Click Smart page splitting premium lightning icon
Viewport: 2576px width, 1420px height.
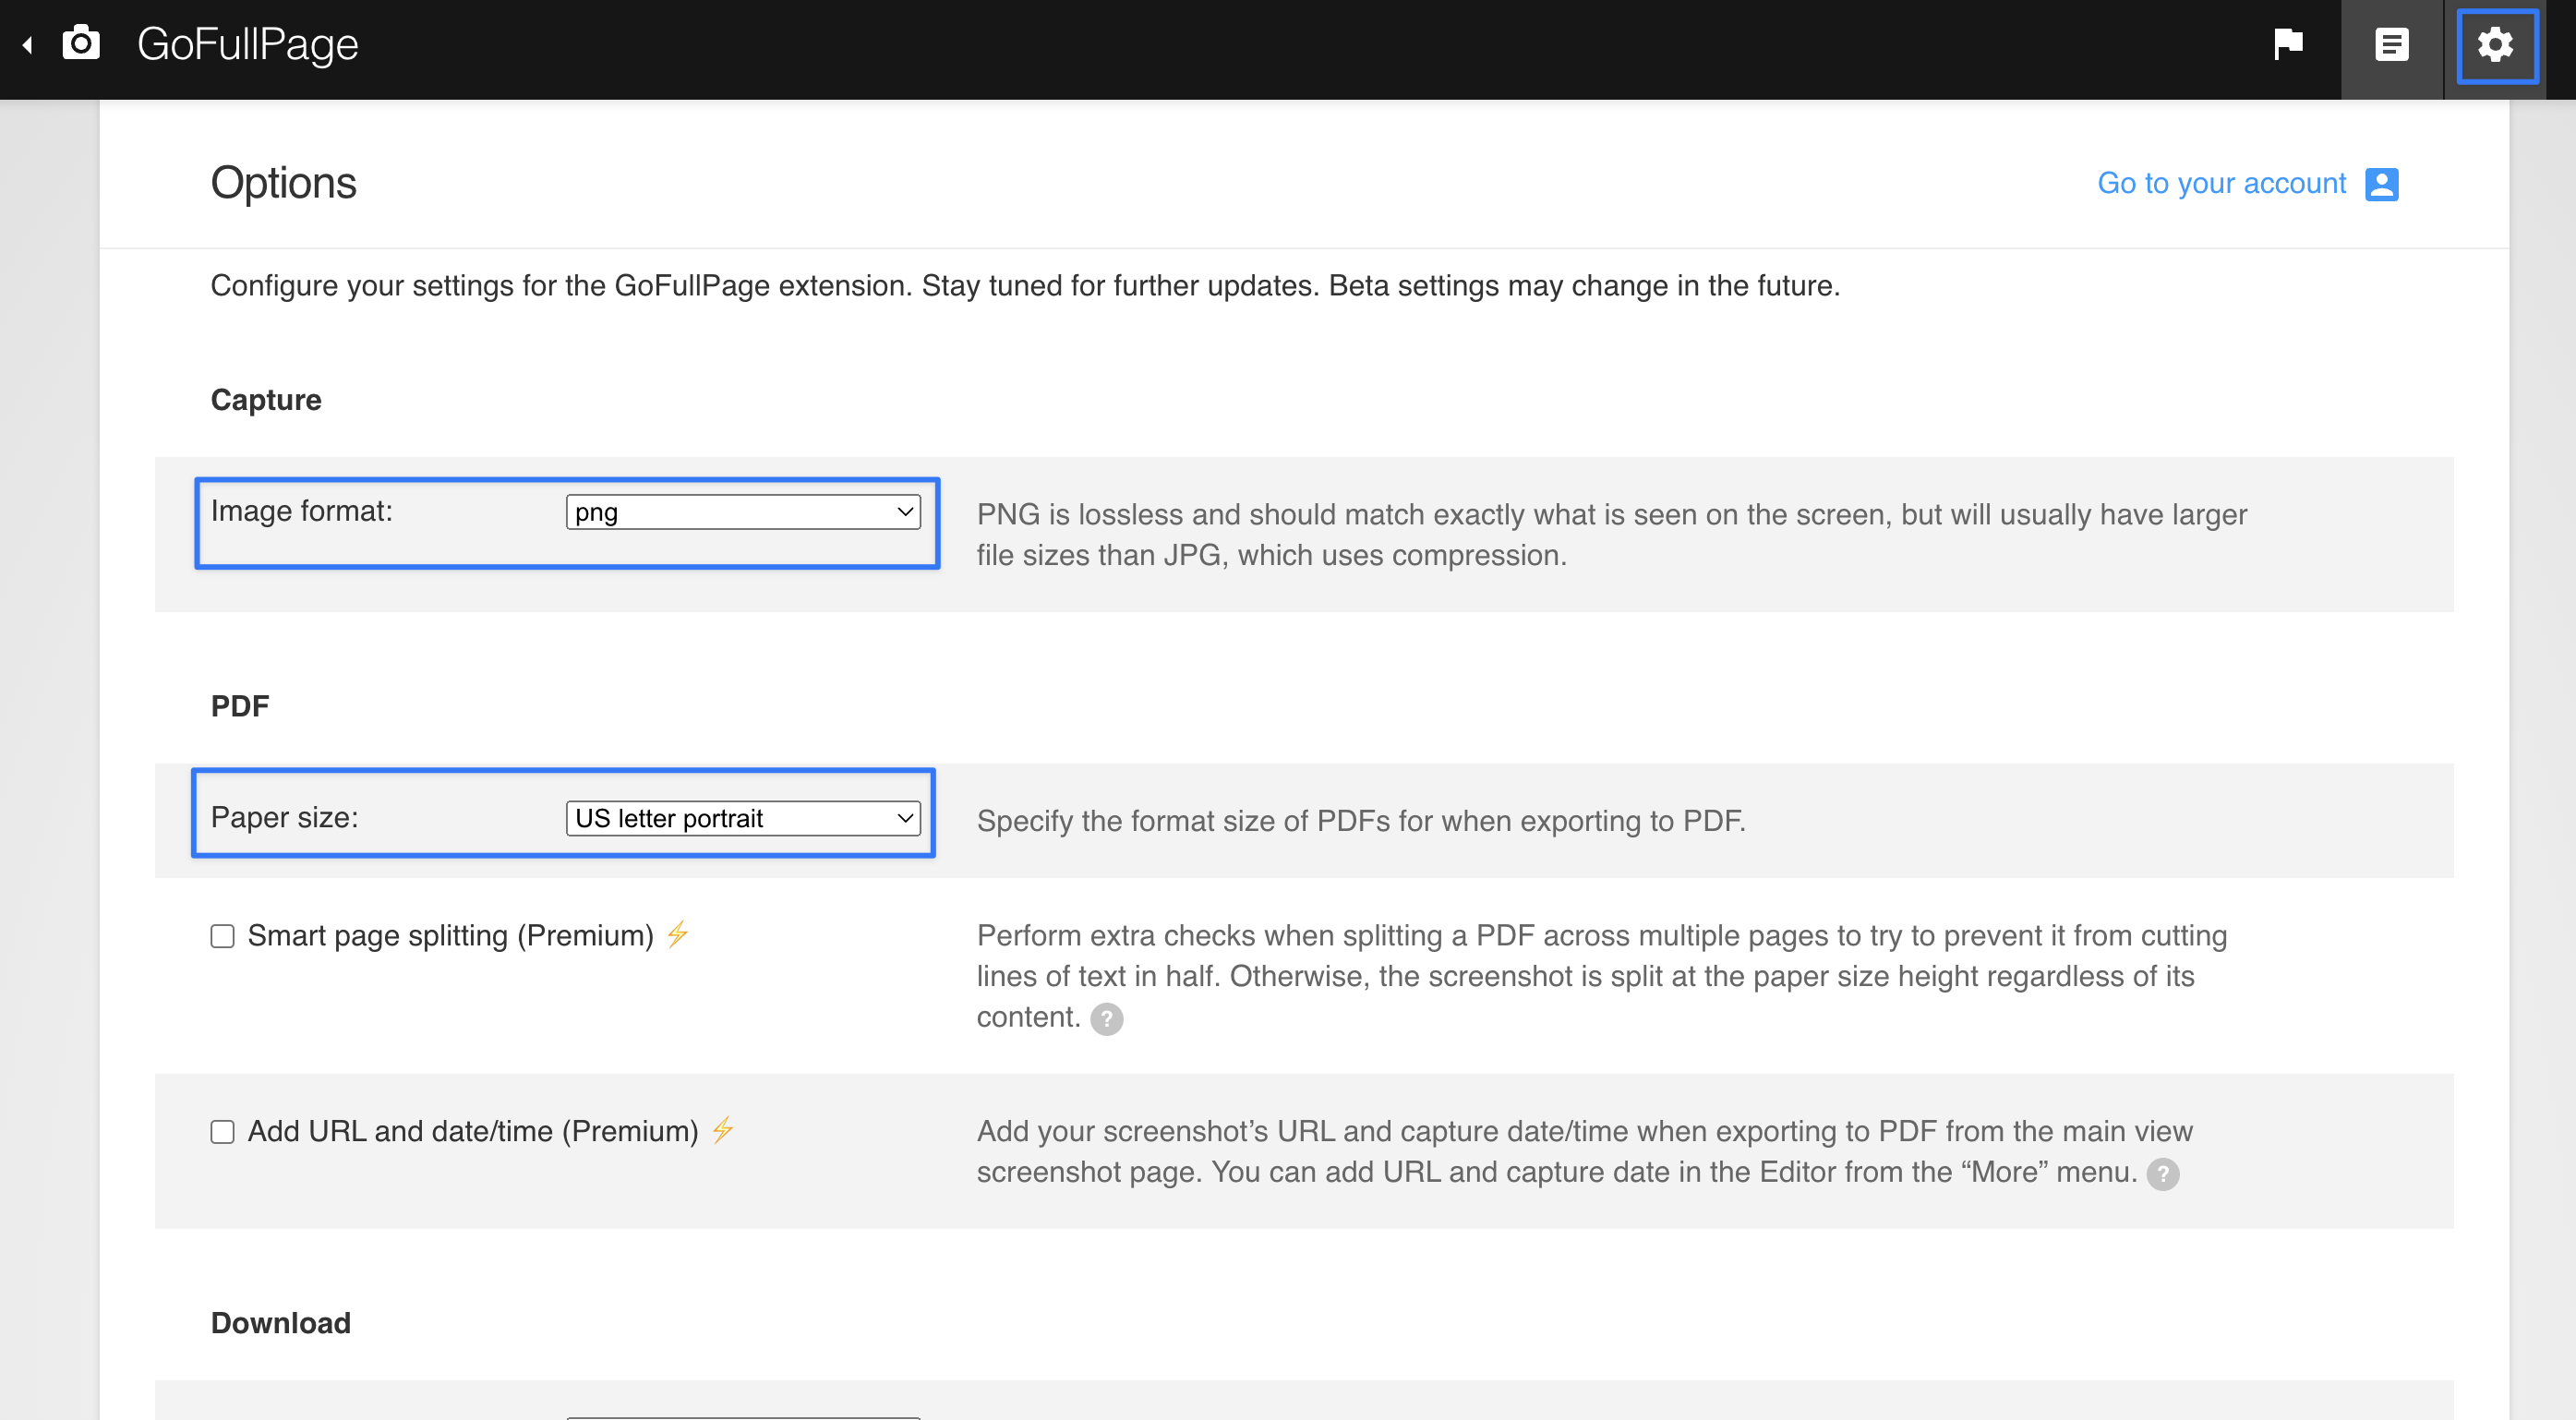(x=678, y=934)
